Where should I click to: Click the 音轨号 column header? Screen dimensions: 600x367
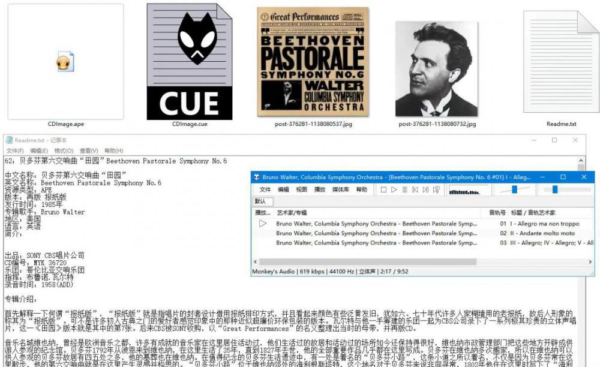click(x=497, y=212)
